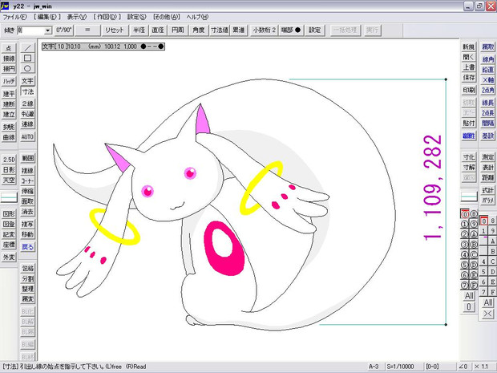This screenshot has height=373, width=497.
Task: Toggle layer group 4 button
Action: (483, 262)
